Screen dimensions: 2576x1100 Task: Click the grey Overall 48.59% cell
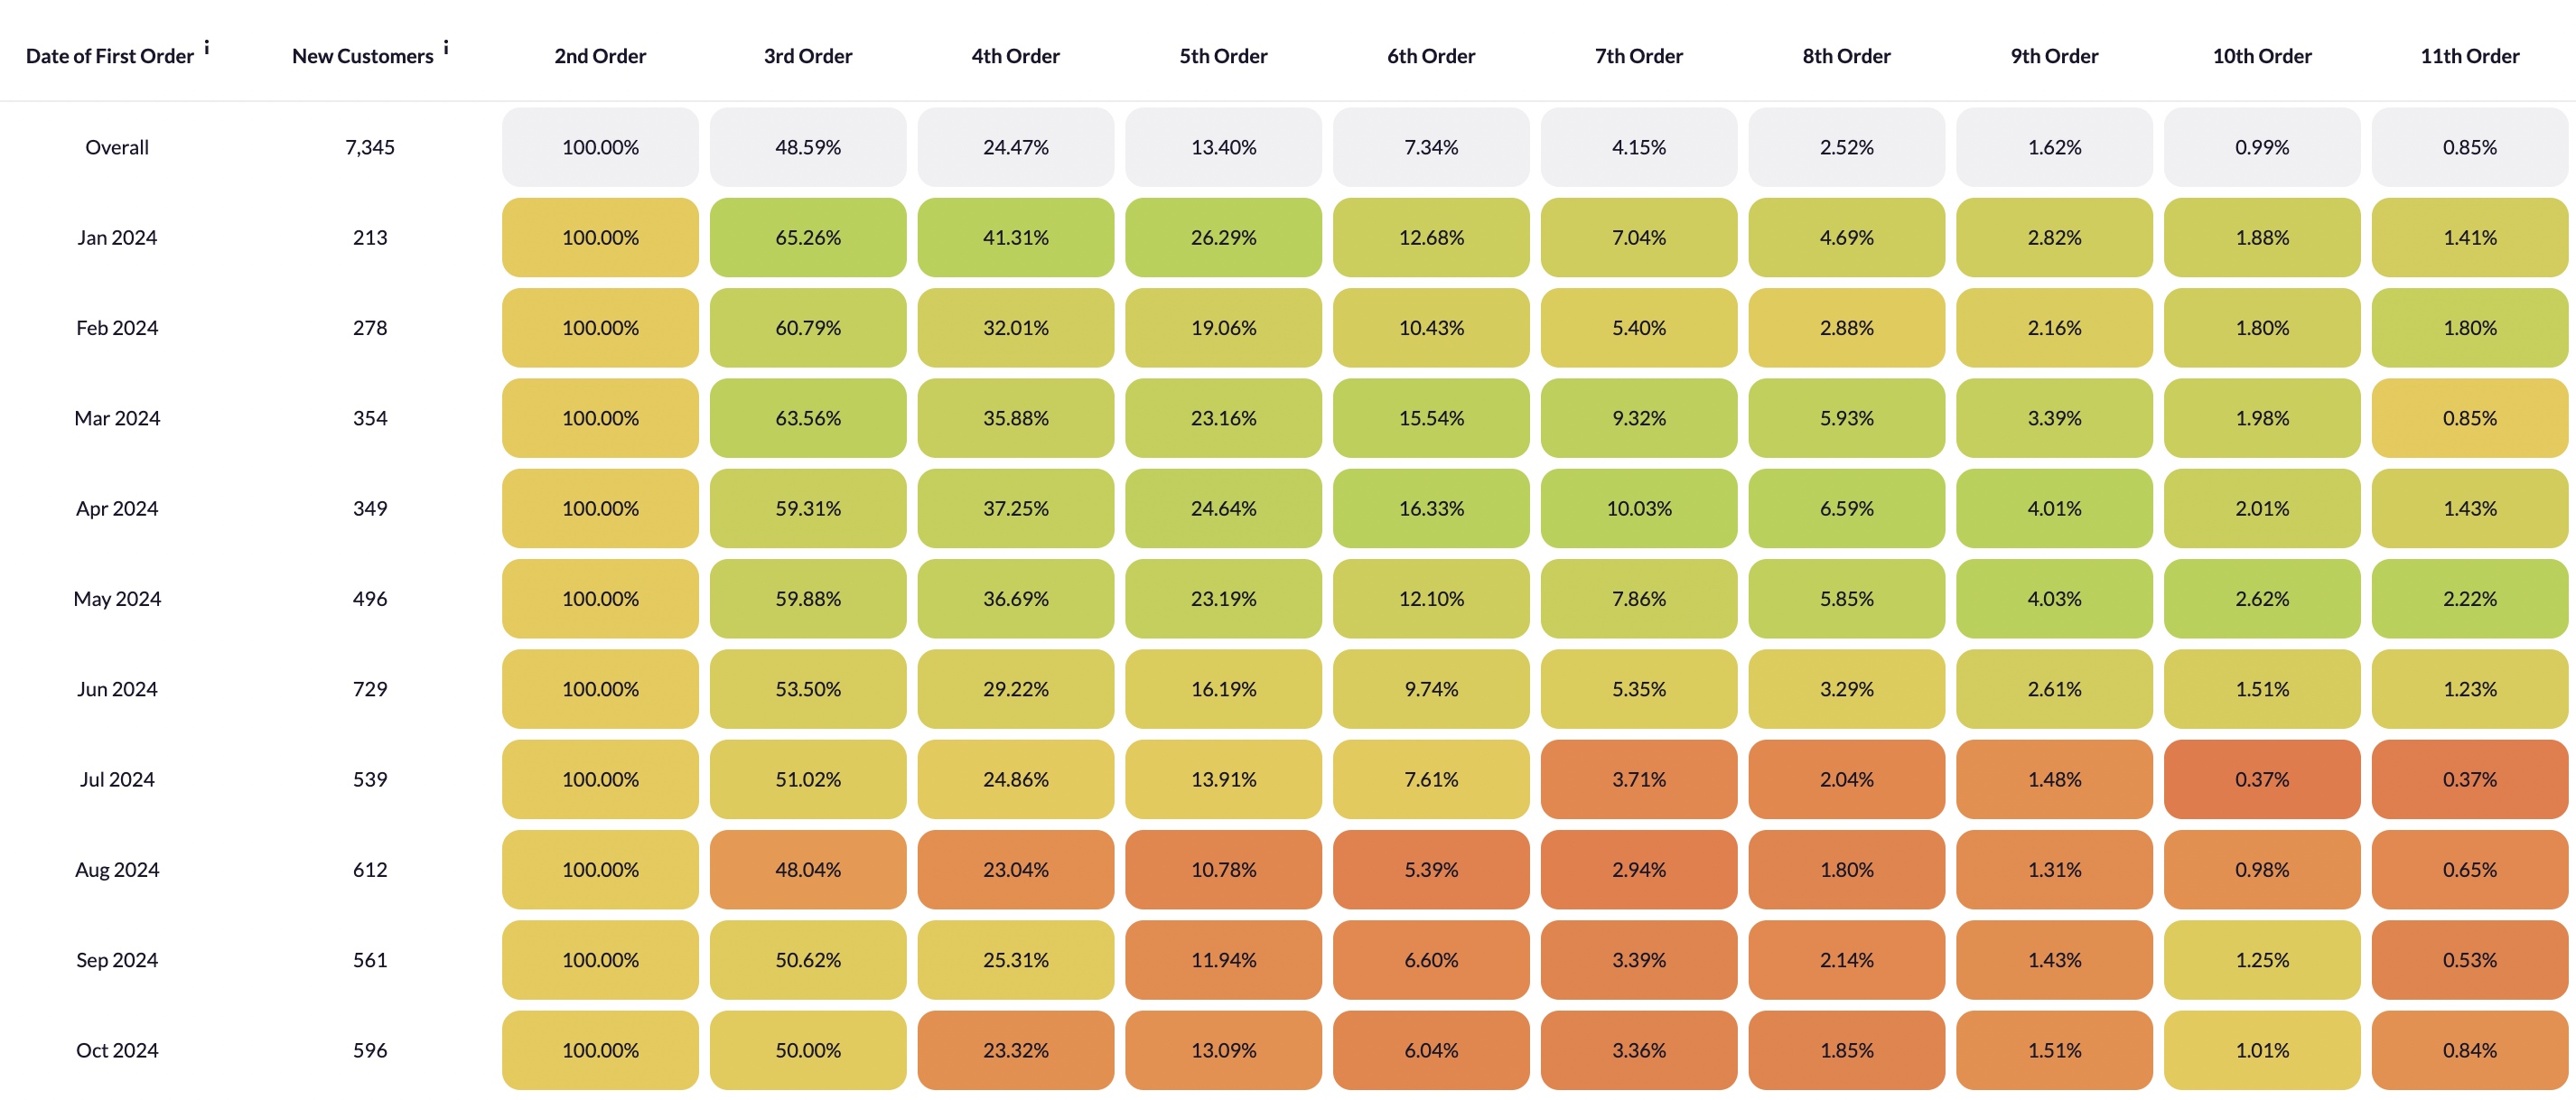pyautogui.click(x=808, y=147)
